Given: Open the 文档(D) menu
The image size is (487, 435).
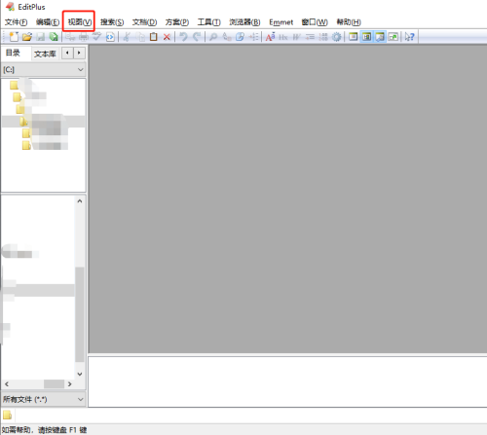Looking at the screenshot, I should (144, 22).
